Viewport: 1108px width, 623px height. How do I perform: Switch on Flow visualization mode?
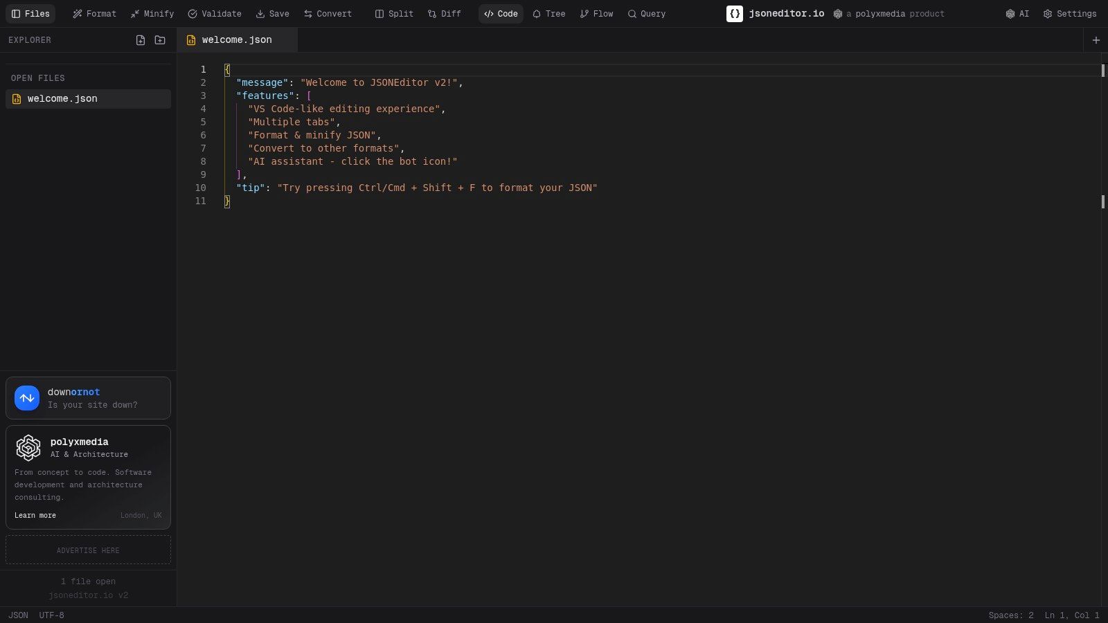596,14
